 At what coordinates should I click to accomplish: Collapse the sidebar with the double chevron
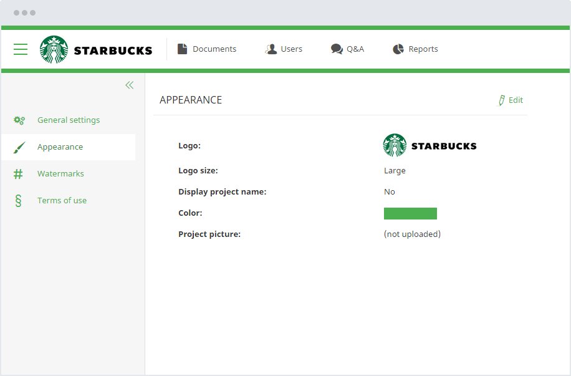tap(129, 85)
